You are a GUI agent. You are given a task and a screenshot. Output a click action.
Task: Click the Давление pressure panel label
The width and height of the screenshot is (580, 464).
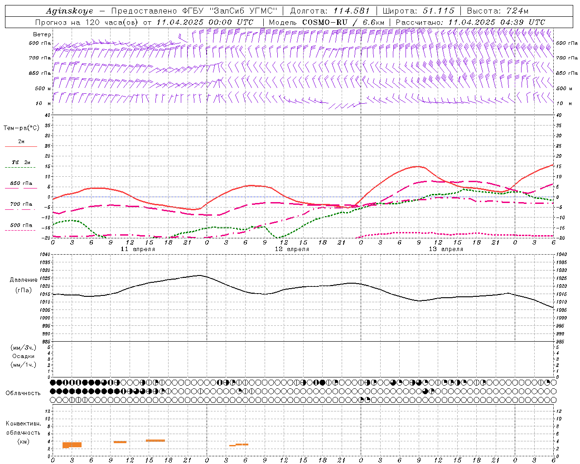[24, 280]
